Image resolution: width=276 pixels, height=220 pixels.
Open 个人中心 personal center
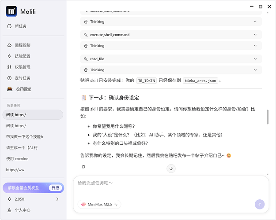19,210
